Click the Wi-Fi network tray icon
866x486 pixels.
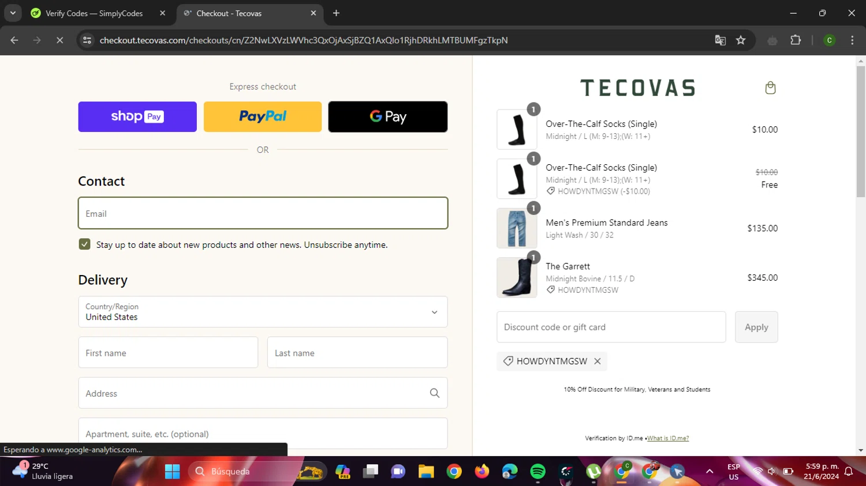757,472
